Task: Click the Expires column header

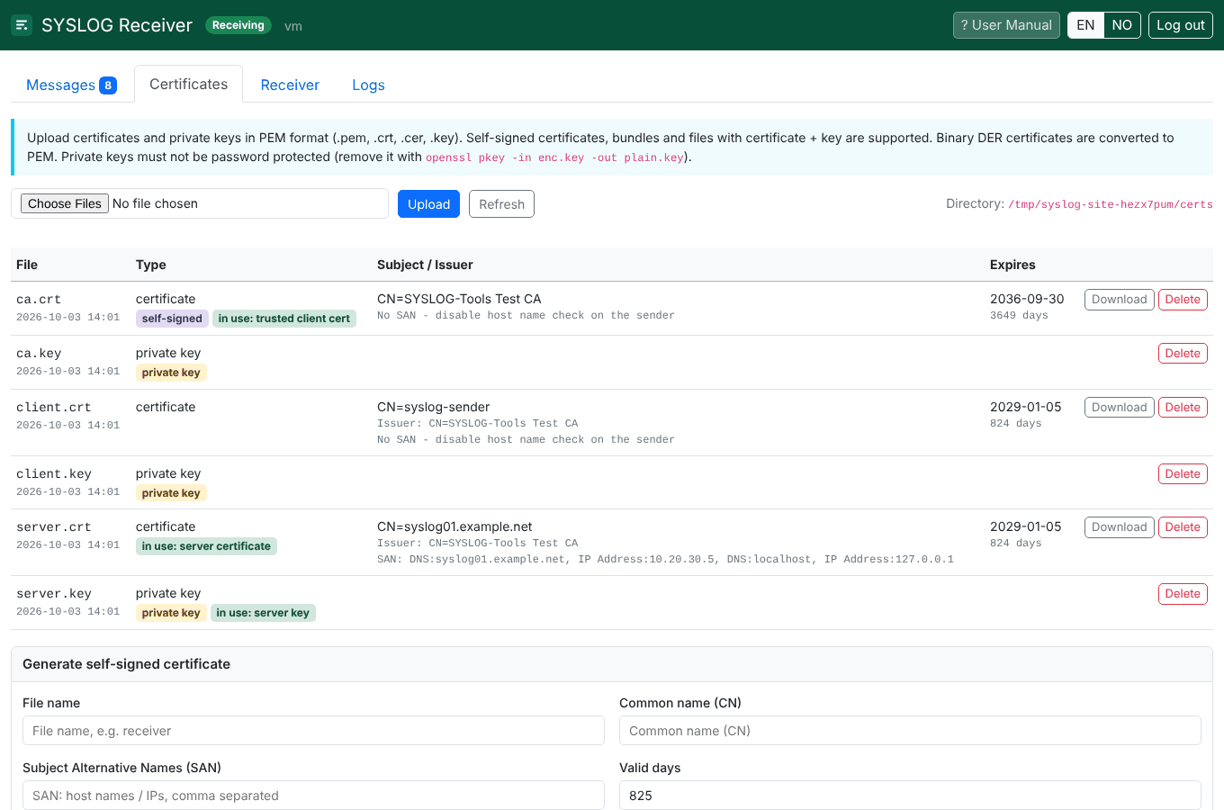Action: (1012, 265)
